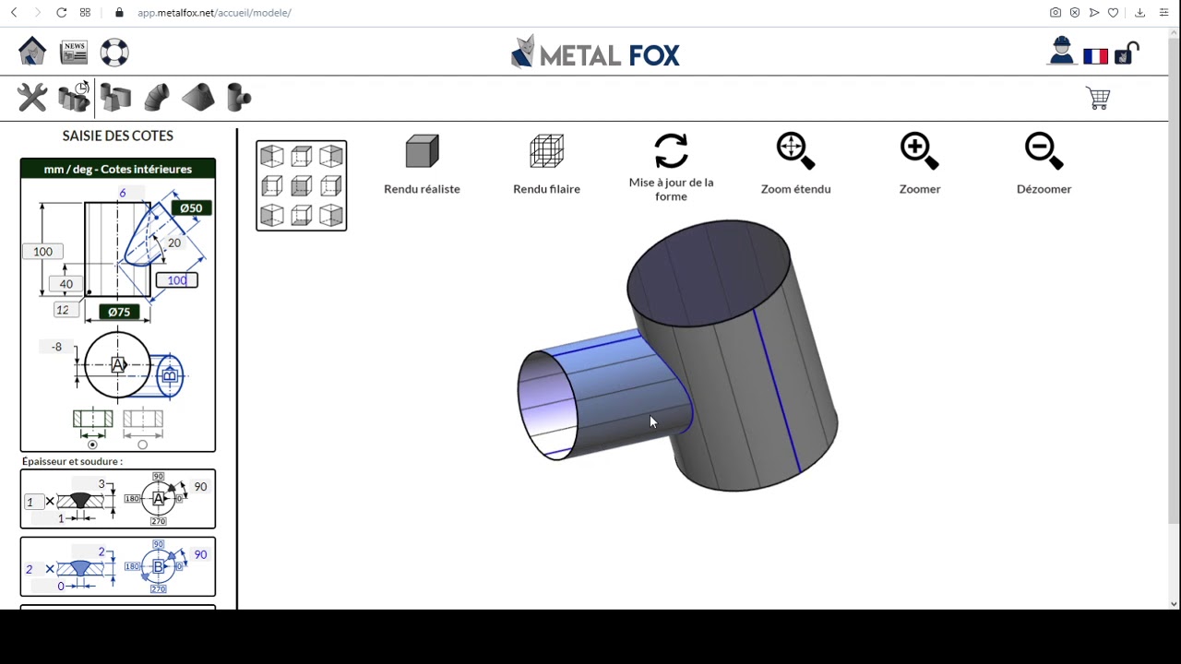The height and width of the screenshot is (664, 1181).
Task: Edit the main tube height 100 field
Action: (42, 251)
